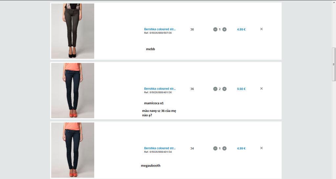This screenshot has width=336, height=179.
Task: Open Bershka coloured link with Ref ending 507/36
Action: [160, 29]
